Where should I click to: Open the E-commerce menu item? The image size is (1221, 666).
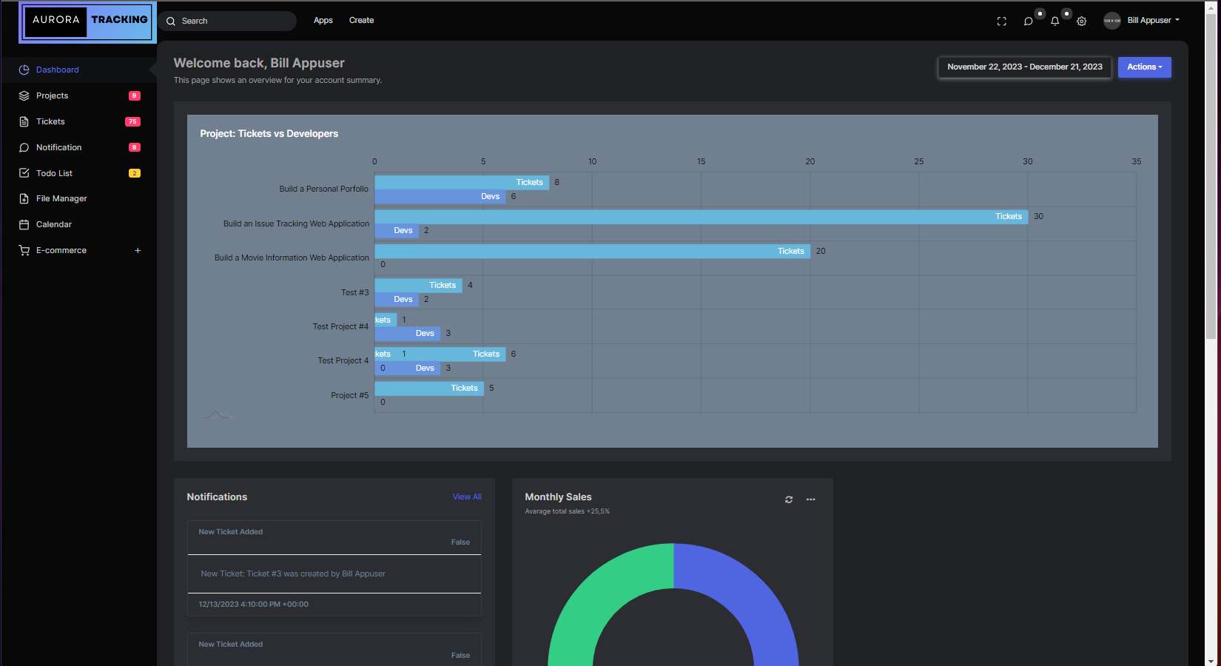click(x=61, y=250)
